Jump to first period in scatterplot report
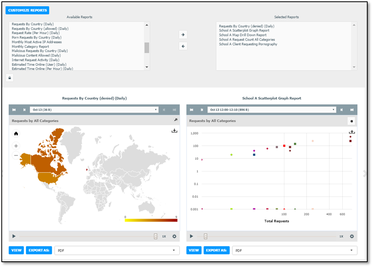This screenshot has width=373, height=267. pos(191,110)
